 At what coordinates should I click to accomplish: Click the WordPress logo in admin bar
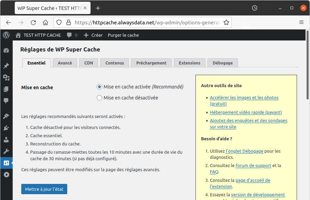coord(6,35)
